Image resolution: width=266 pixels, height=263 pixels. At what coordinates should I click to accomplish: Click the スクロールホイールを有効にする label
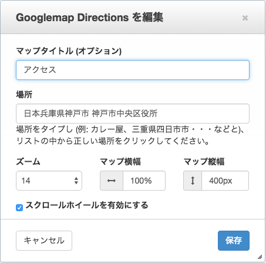pos(87,205)
